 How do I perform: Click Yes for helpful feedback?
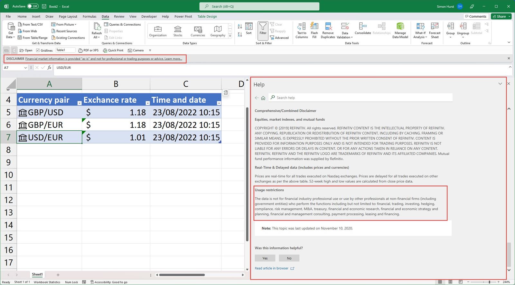pos(265,258)
